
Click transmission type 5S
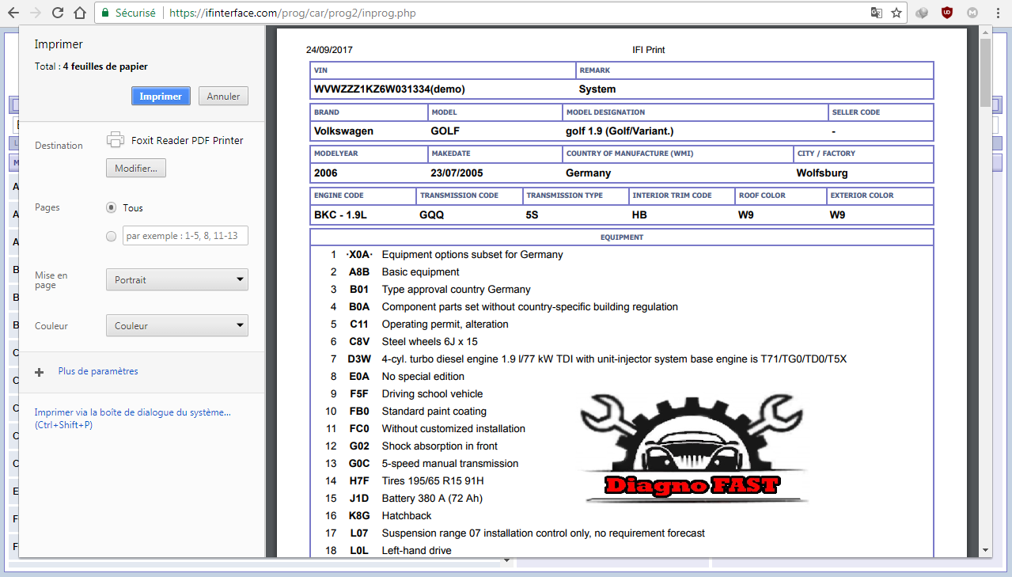[x=533, y=214]
